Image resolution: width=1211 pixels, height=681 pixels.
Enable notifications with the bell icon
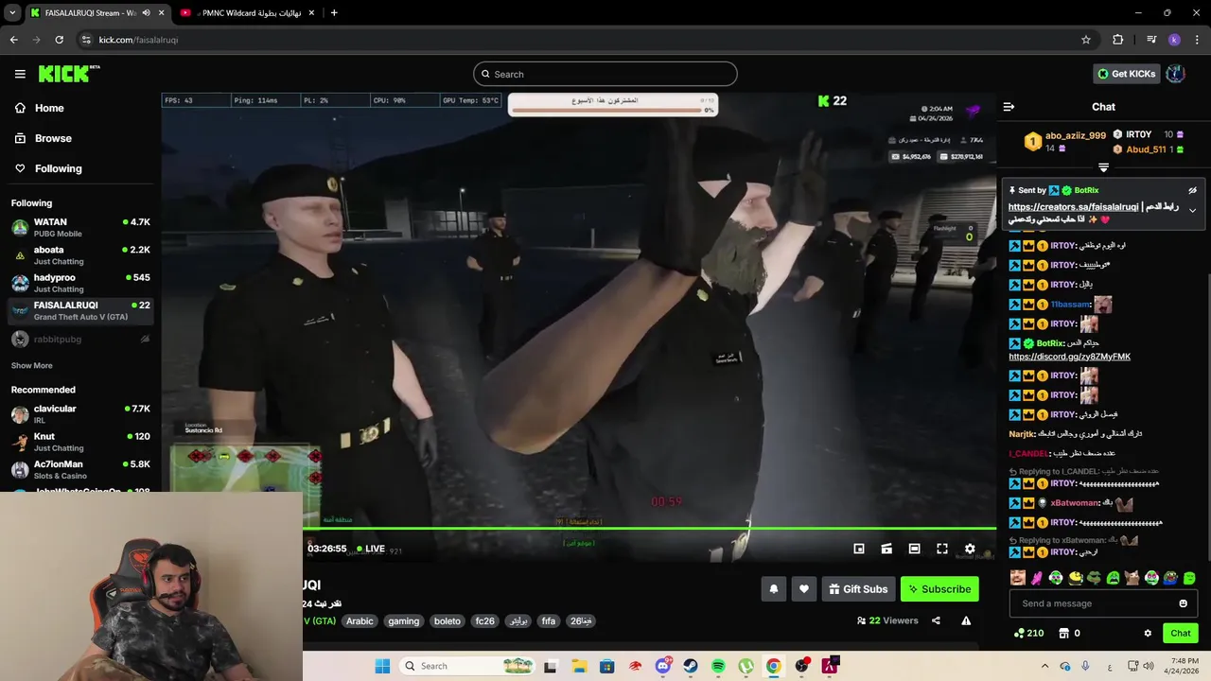click(x=774, y=589)
